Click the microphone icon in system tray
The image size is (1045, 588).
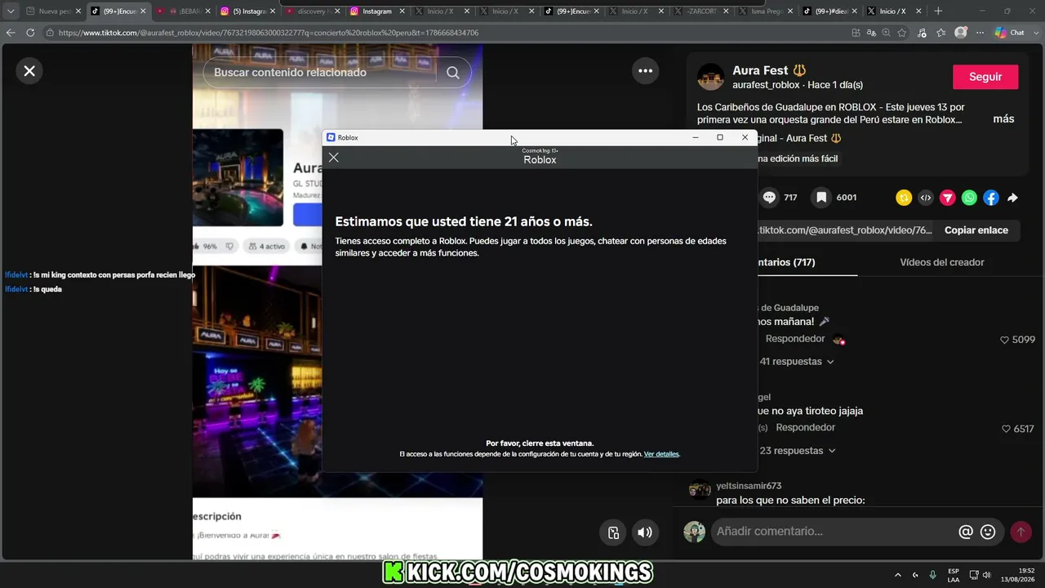pos(932,575)
